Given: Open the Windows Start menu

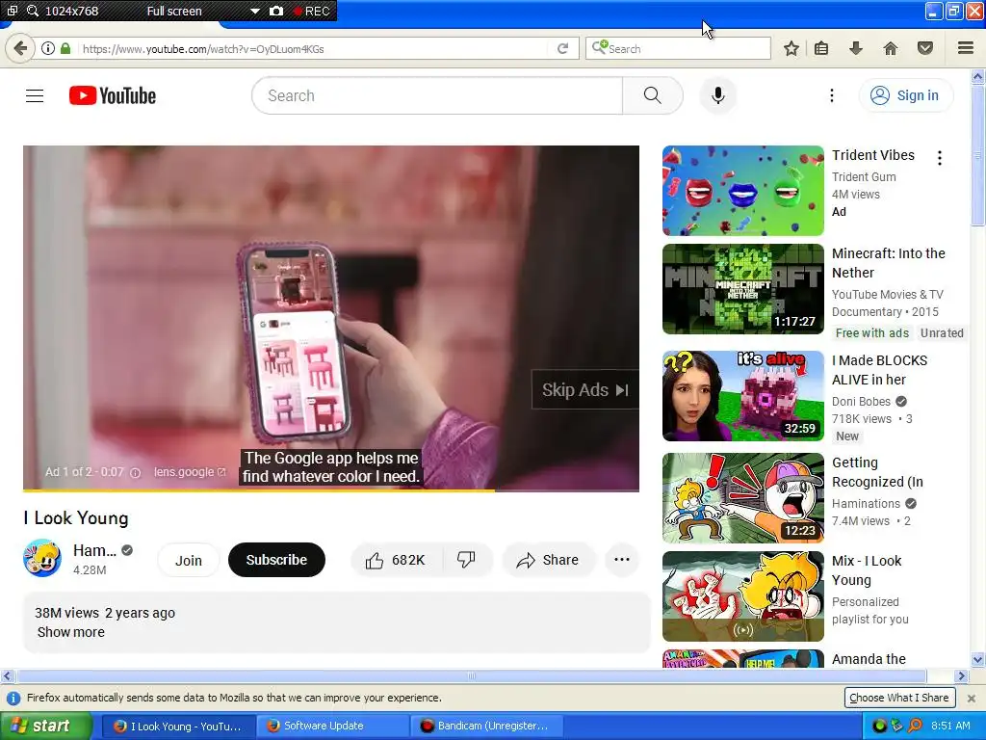Looking at the screenshot, I should [46, 727].
